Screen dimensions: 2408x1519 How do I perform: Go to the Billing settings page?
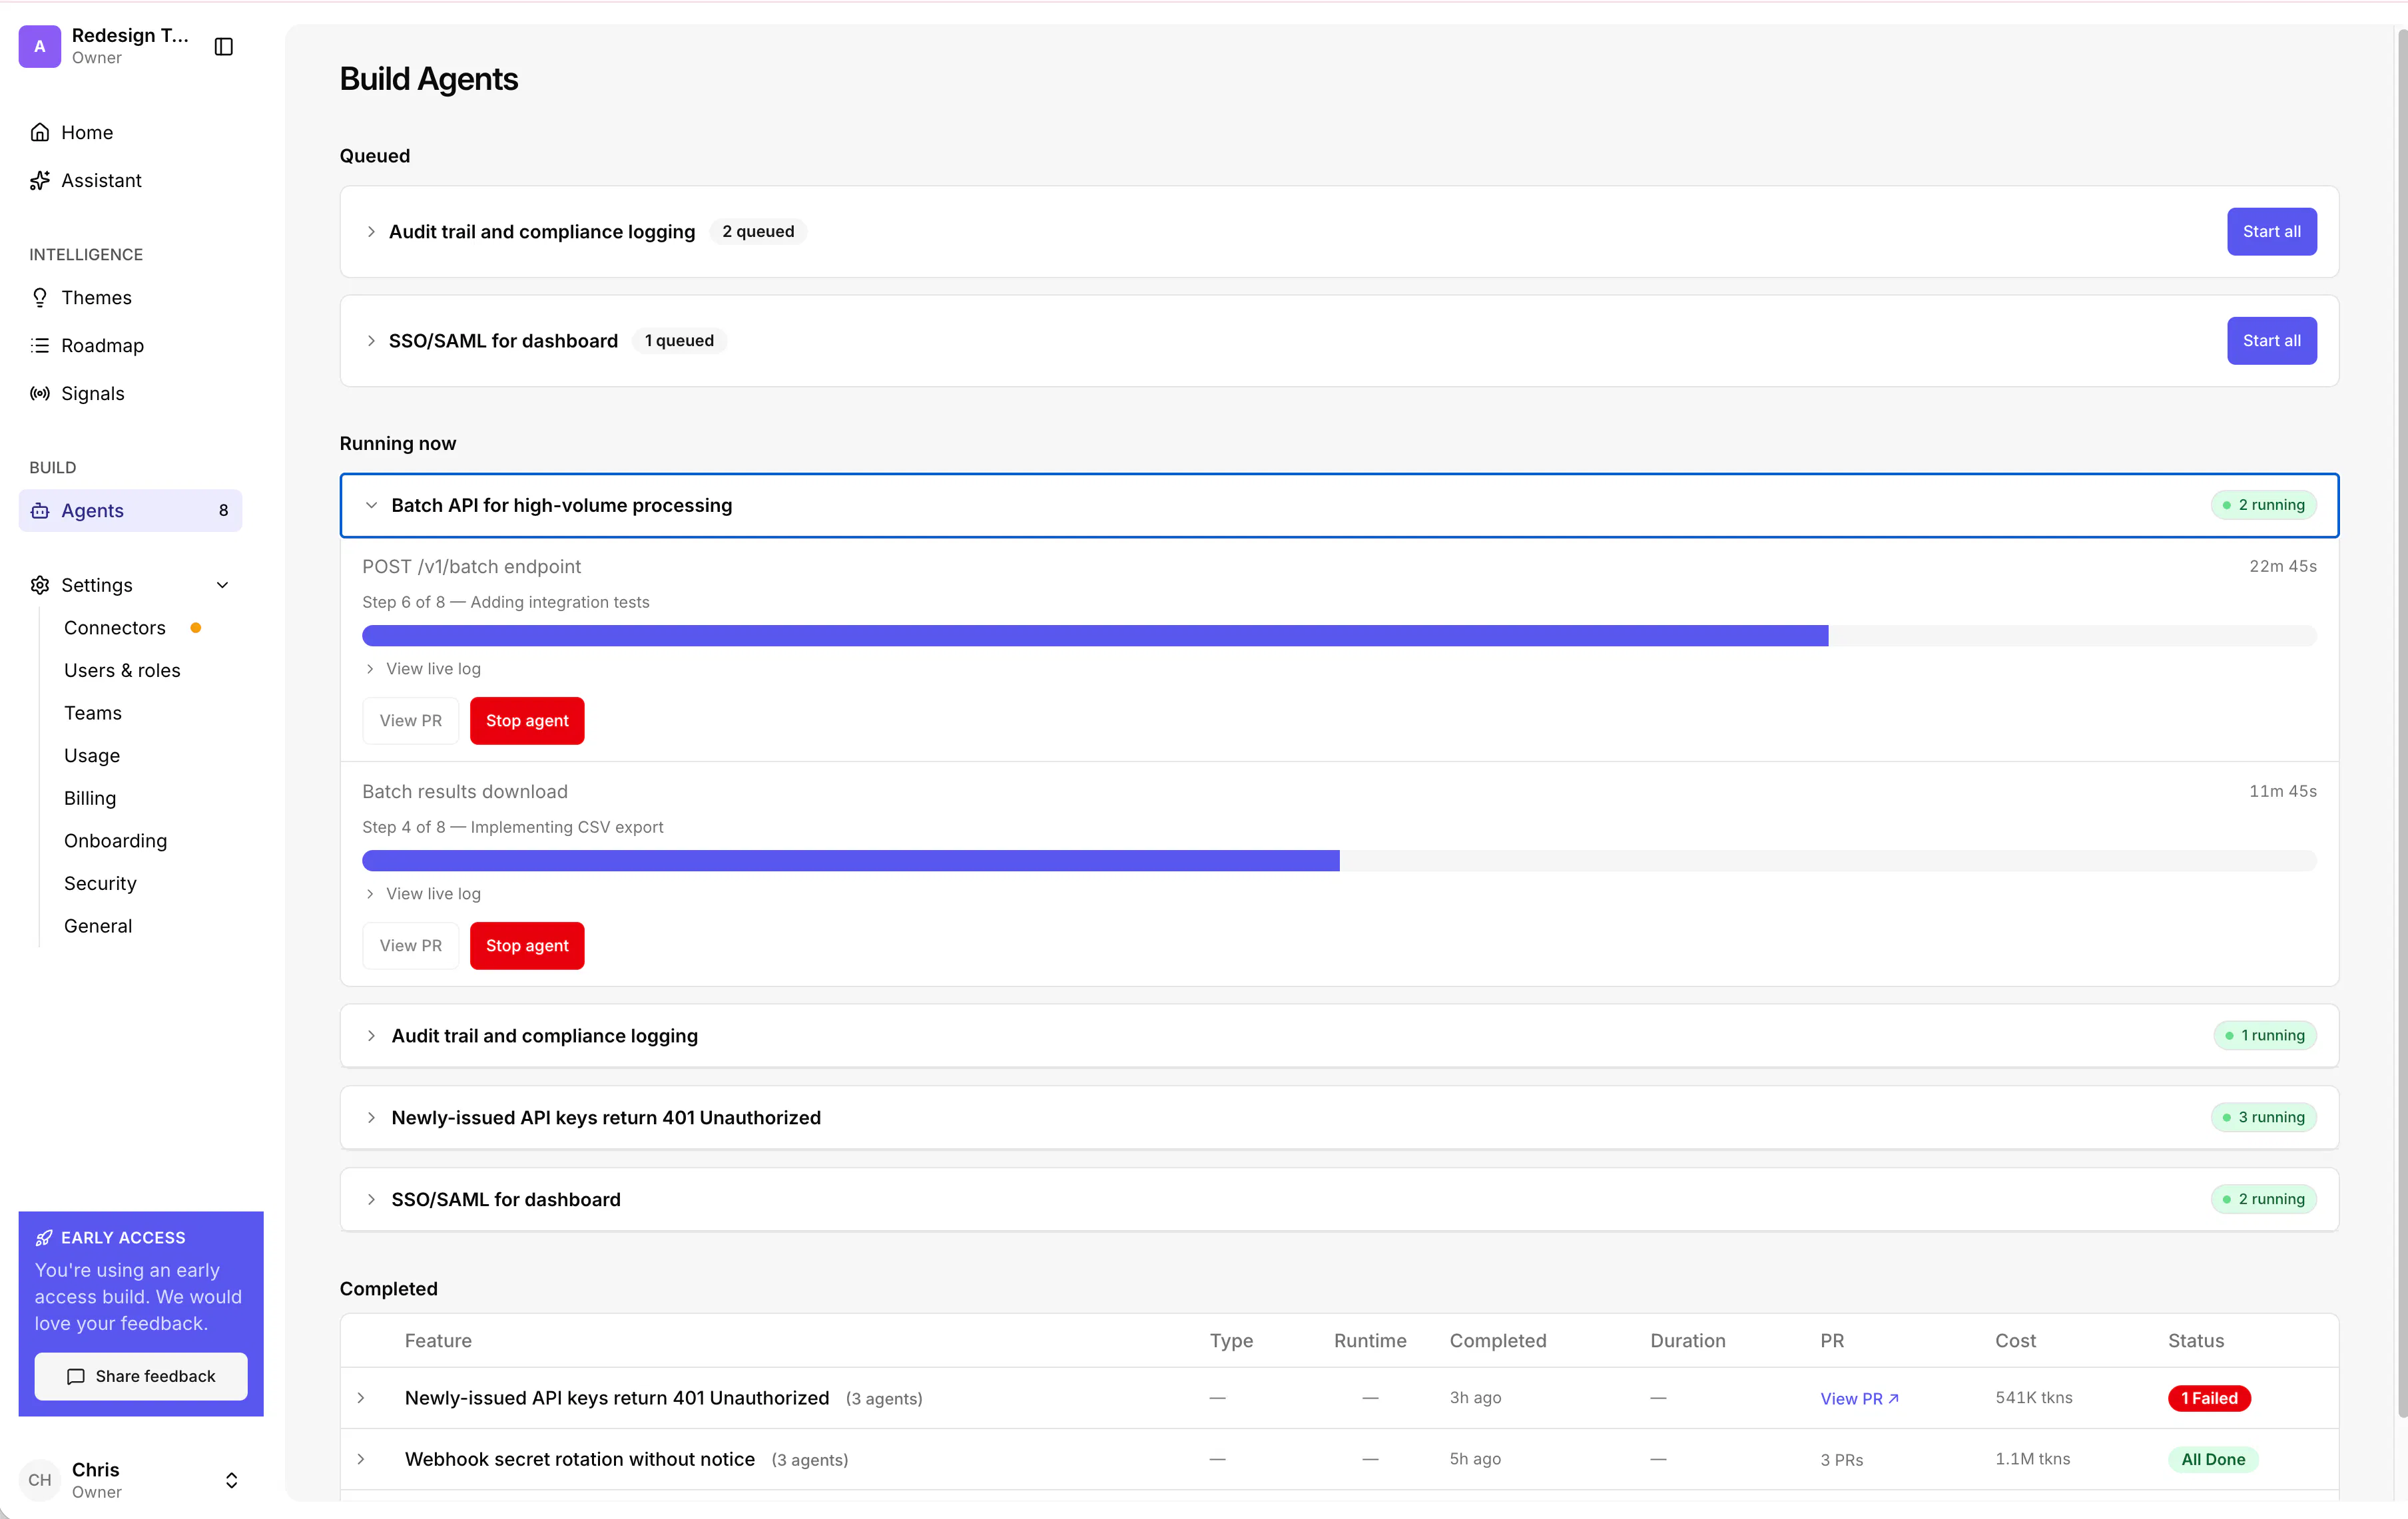click(x=90, y=799)
